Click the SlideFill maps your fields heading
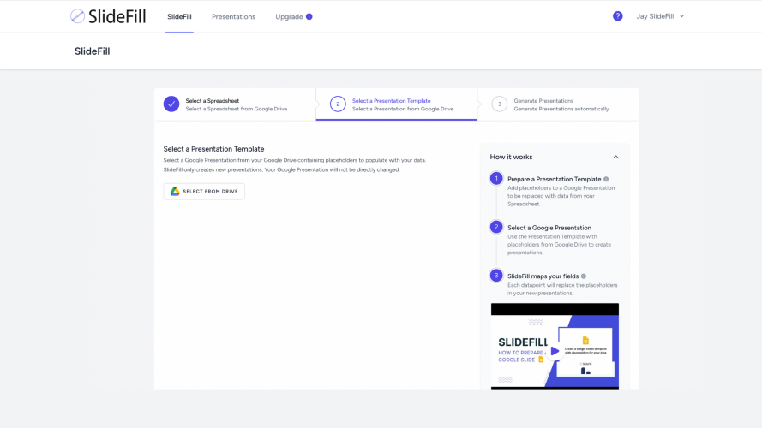Image resolution: width=762 pixels, height=428 pixels. click(x=543, y=276)
